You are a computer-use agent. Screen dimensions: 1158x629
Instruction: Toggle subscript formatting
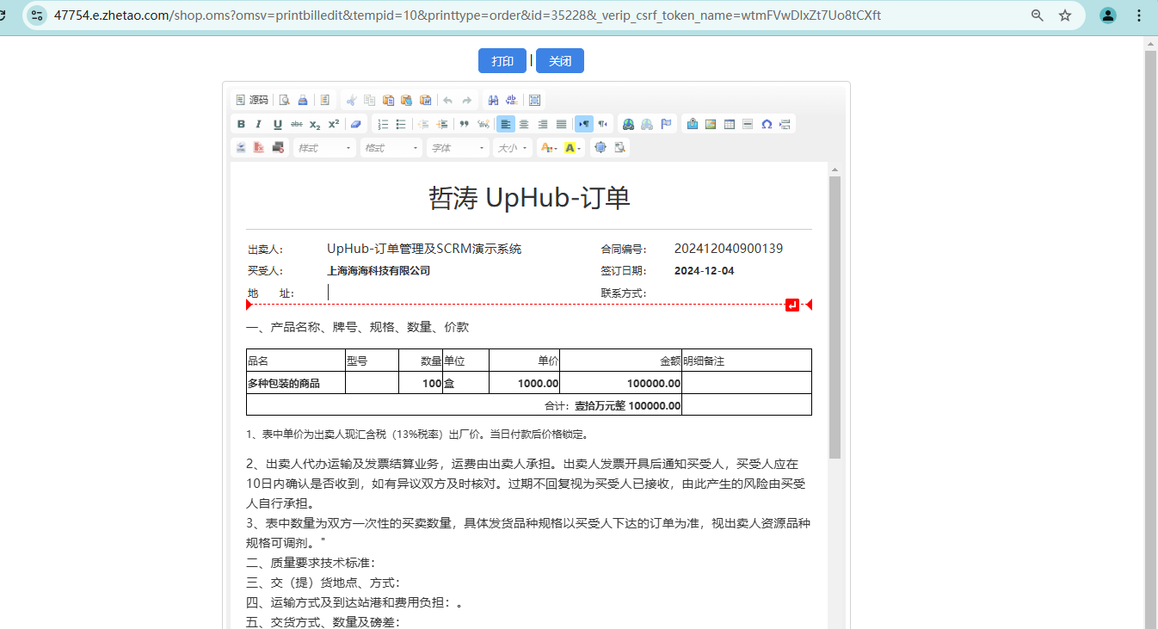click(x=315, y=124)
